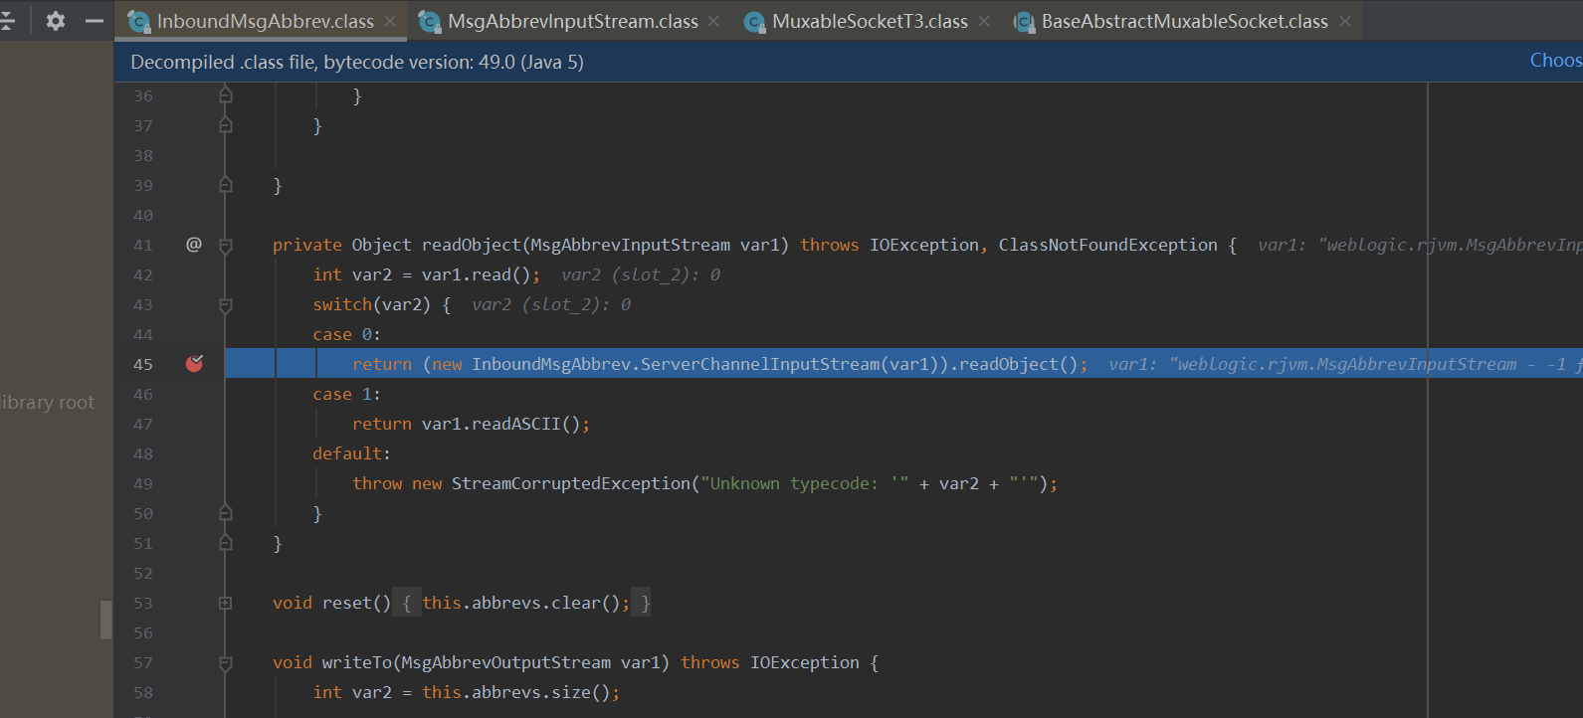1583x718 pixels.
Task: Close the BaseAbstractMuxableSocket.class tab
Action: point(1345,21)
